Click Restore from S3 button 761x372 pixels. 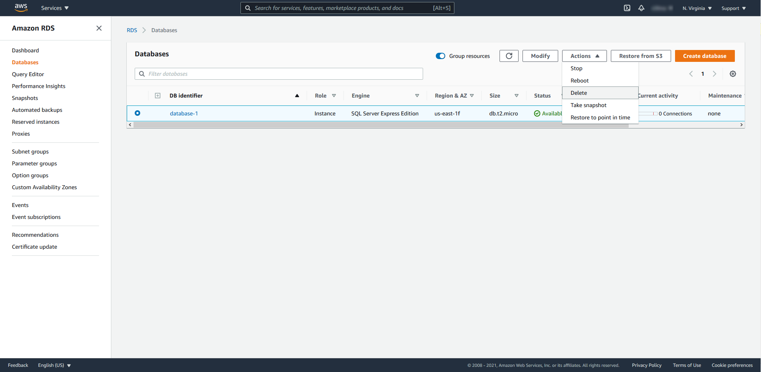point(641,56)
